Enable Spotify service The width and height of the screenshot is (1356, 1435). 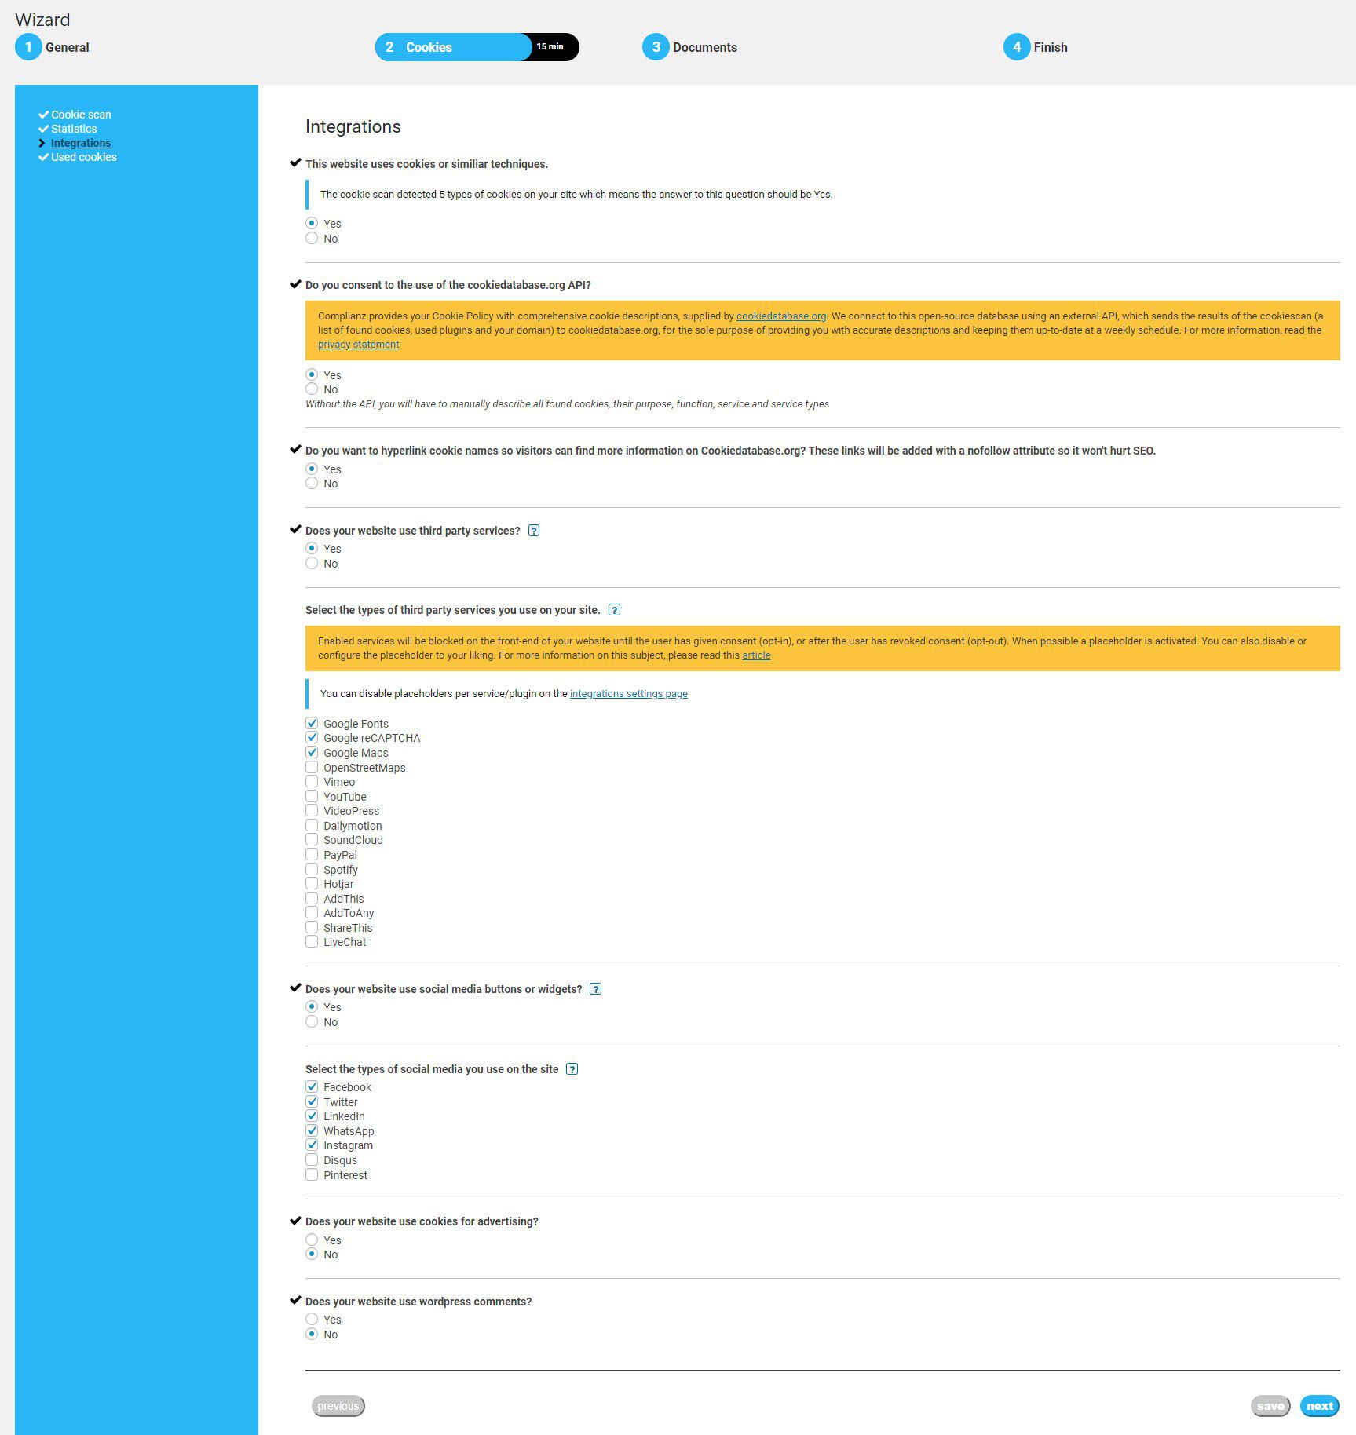[312, 869]
